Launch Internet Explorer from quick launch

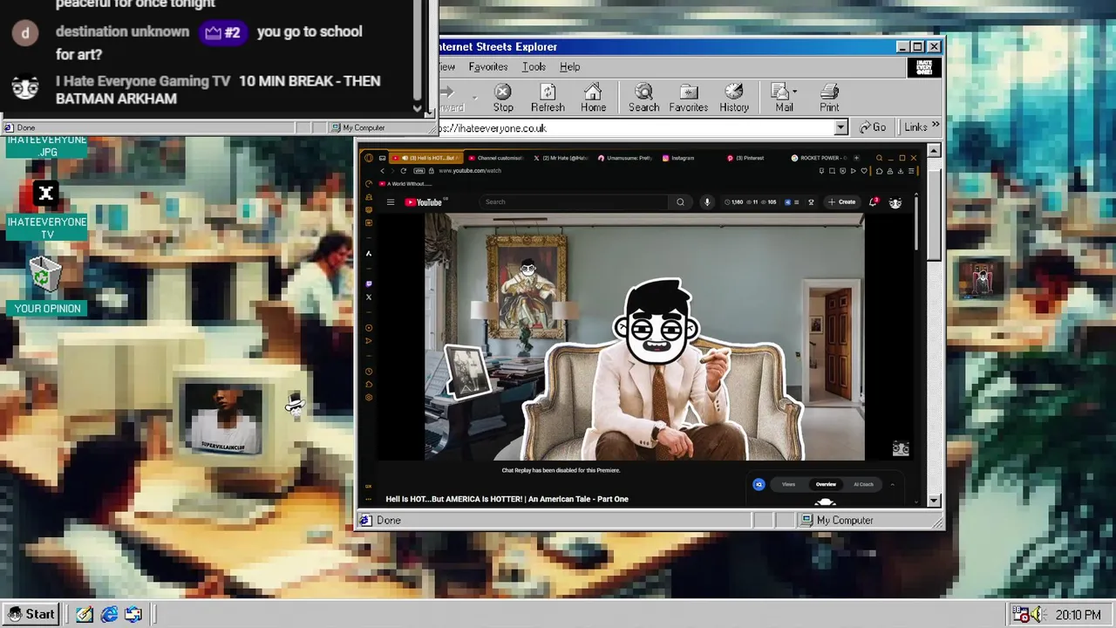click(x=109, y=615)
